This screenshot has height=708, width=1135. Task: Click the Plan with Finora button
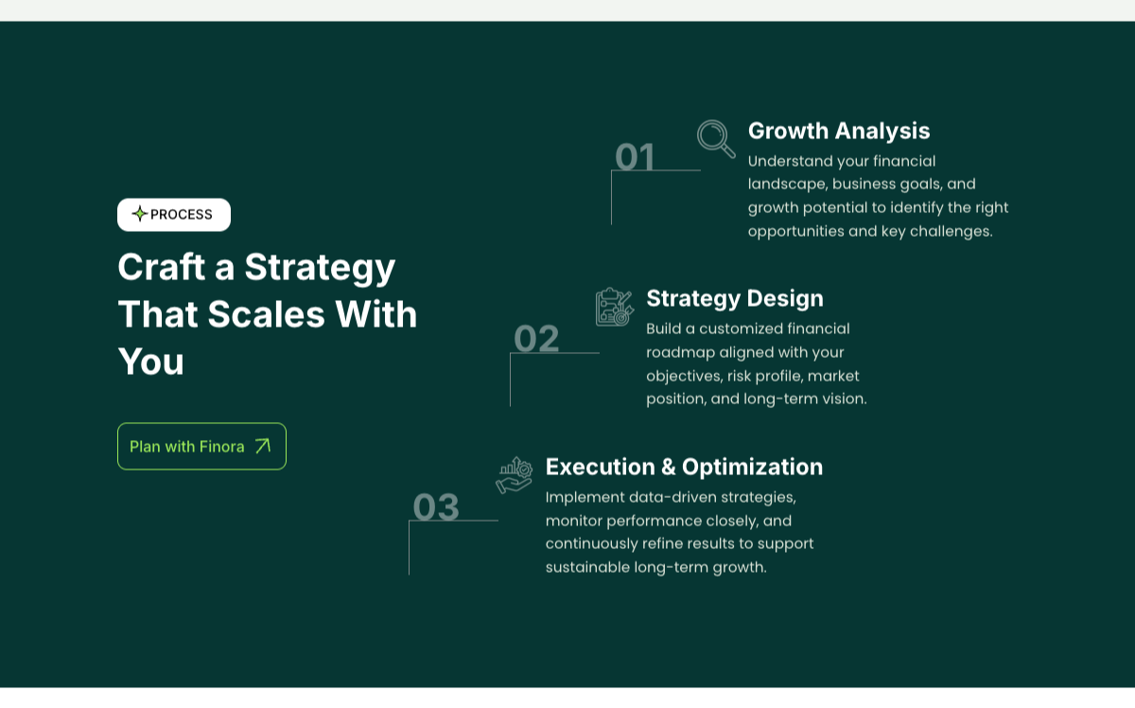tap(201, 446)
